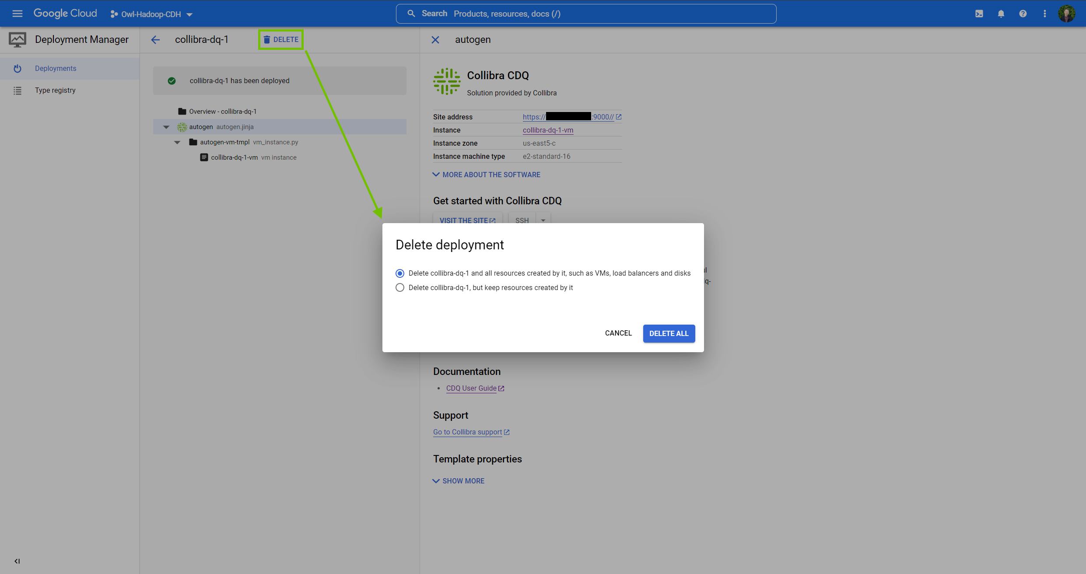
Task: Select collibra-dq-1-vm tree item
Action: pyautogui.click(x=280, y=157)
